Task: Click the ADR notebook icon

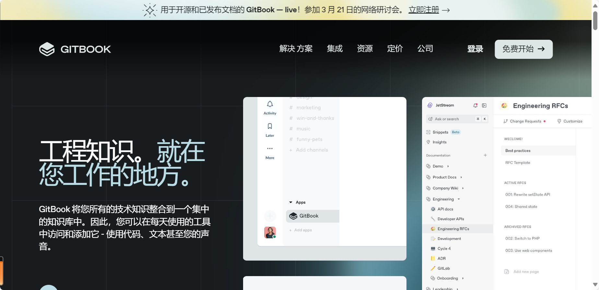Action: [x=433, y=258]
